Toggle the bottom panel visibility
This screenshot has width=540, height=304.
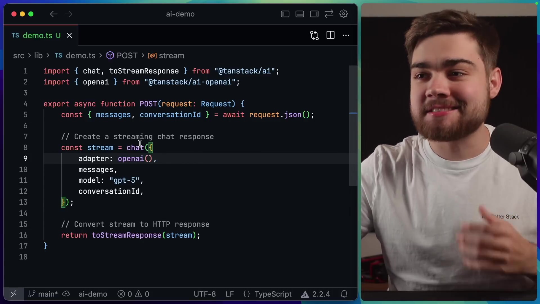click(300, 14)
